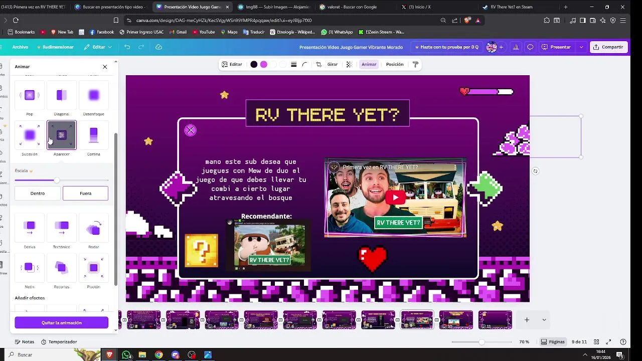This screenshot has width=642, height=361.
Task: Open the analytics bar chart icon
Action: point(516,47)
